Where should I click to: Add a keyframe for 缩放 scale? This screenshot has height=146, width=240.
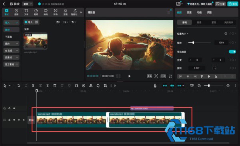(x=233, y=42)
